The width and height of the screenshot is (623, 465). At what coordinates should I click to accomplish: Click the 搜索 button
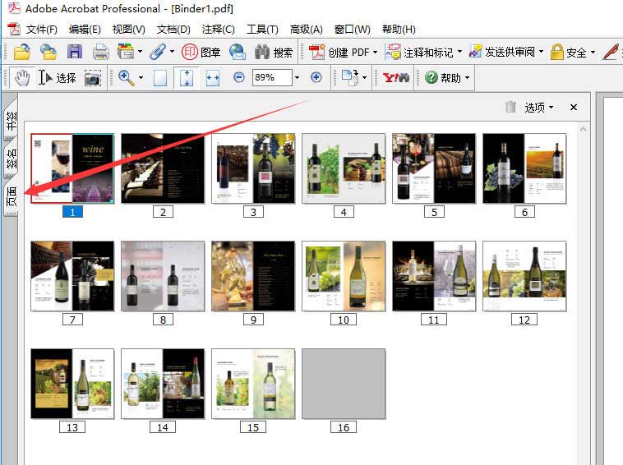[x=274, y=52]
